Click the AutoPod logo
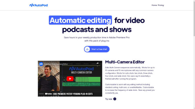Viewport: 195px width, 109px height. tap(38, 5)
